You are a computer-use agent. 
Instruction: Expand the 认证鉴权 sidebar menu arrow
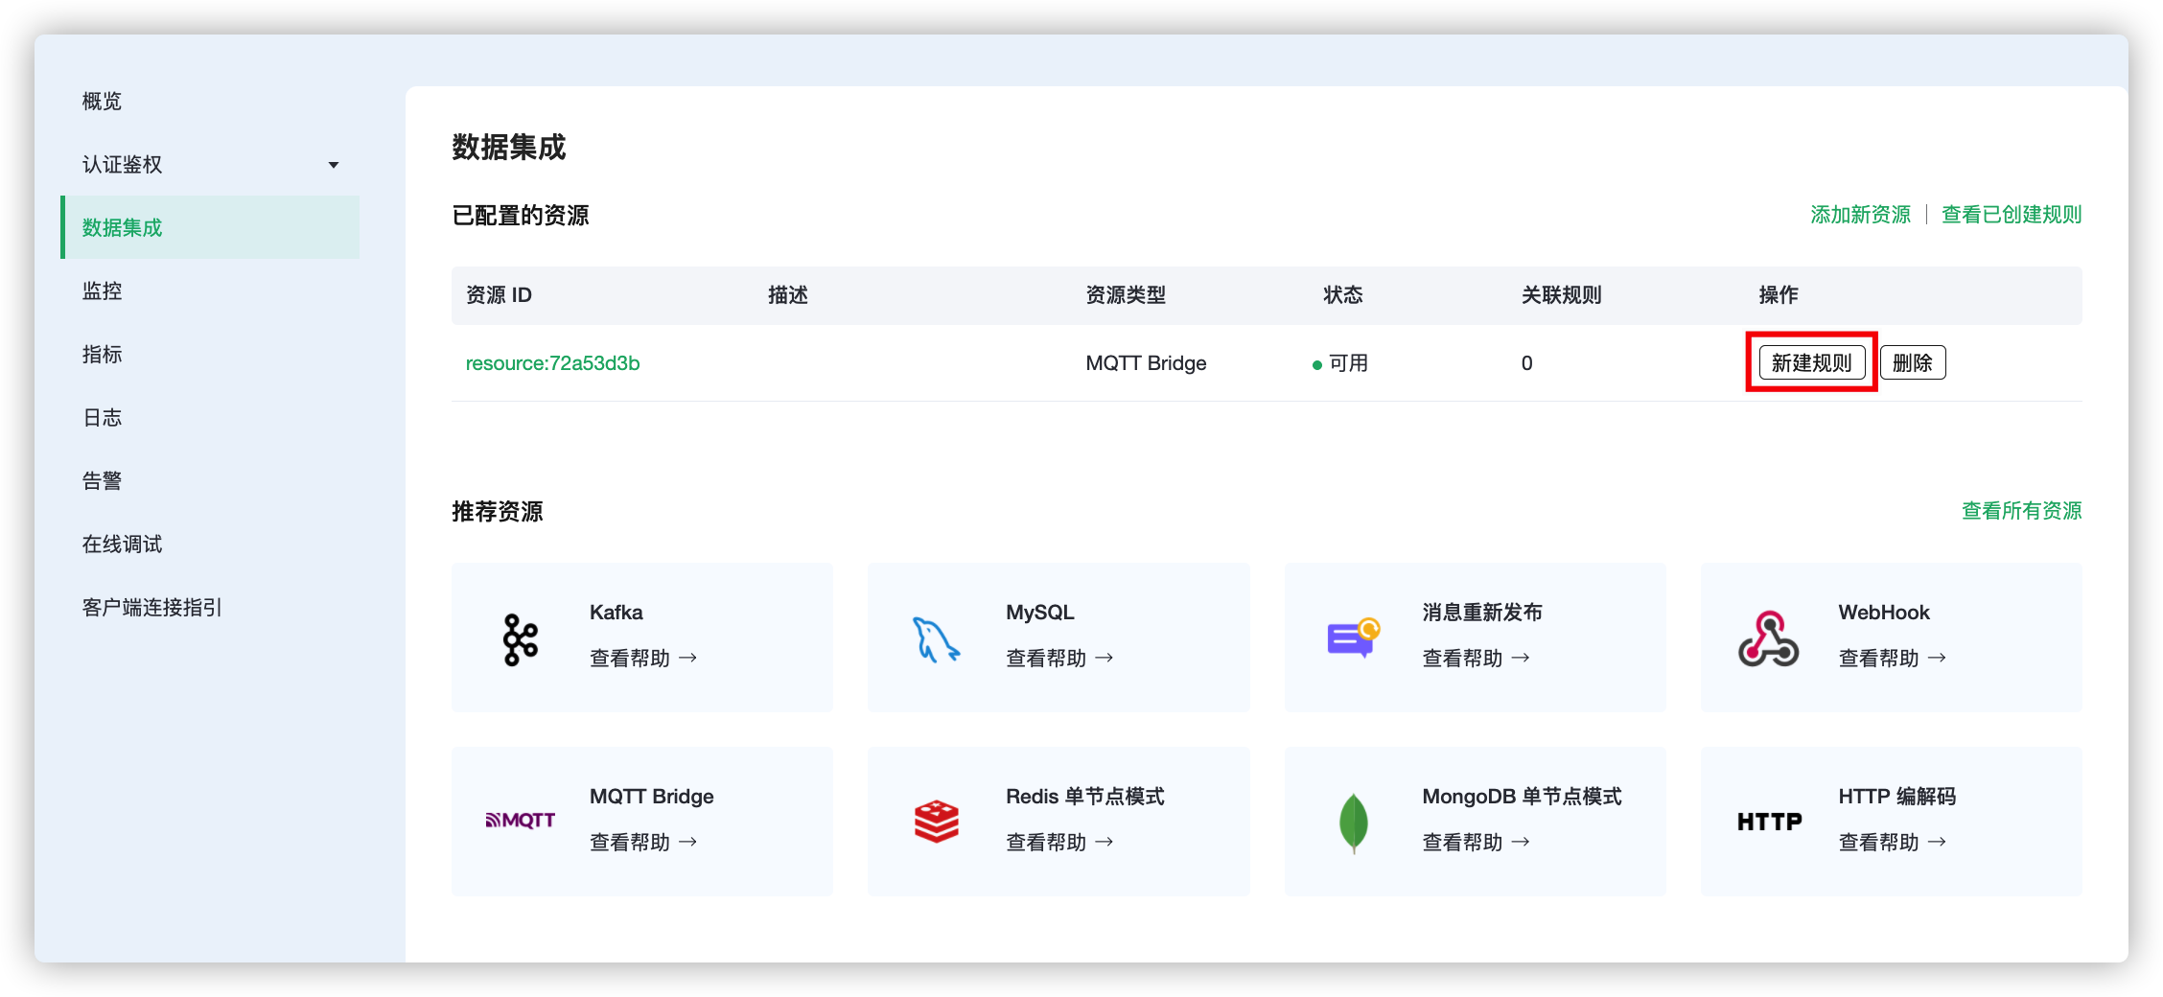[334, 165]
